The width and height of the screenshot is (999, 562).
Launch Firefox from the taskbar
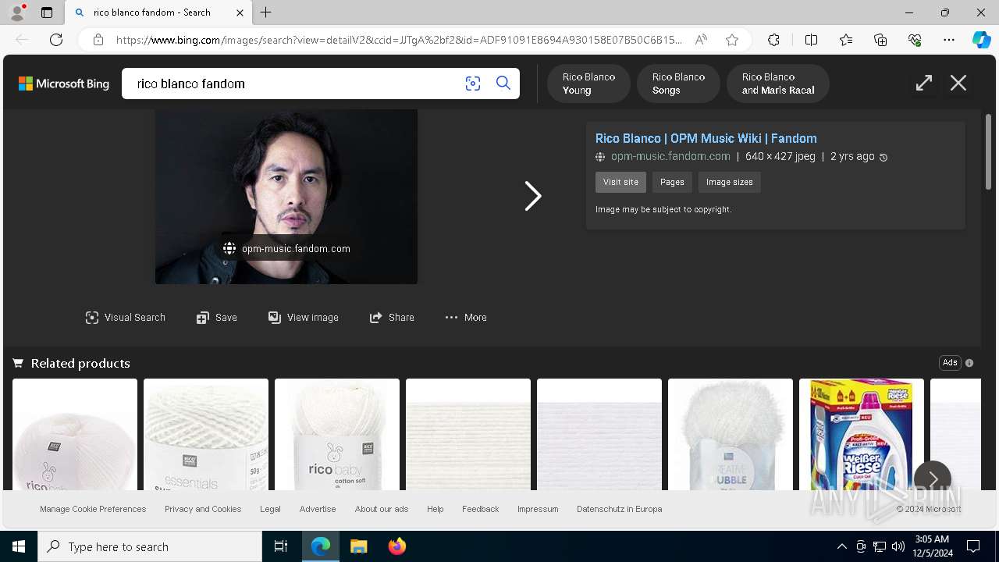pyautogui.click(x=397, y=546)
